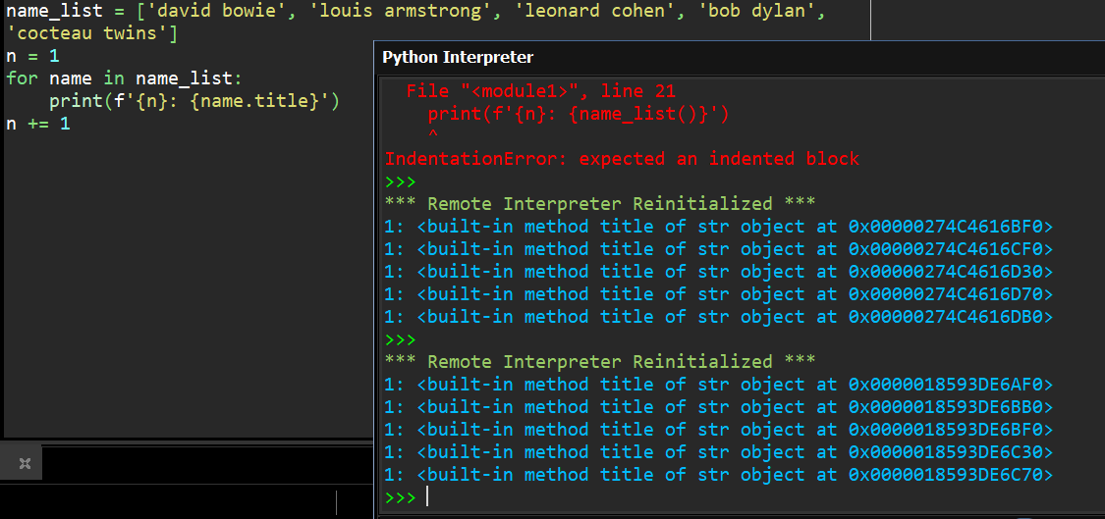Screen dimensions: 1105x519
Task: Click the print statement with name.title in the editor
Action: [194, 101]
